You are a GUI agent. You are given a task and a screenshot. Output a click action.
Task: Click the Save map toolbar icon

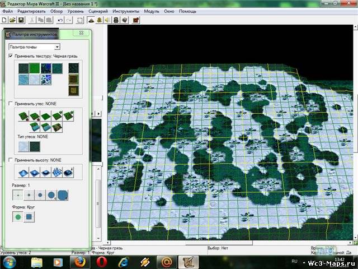coord(21,20)
